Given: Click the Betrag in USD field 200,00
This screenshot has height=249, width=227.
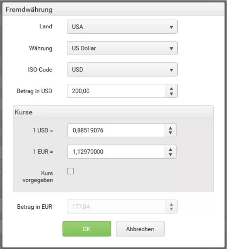Looking at the screenshot, I should pos(116,91).
